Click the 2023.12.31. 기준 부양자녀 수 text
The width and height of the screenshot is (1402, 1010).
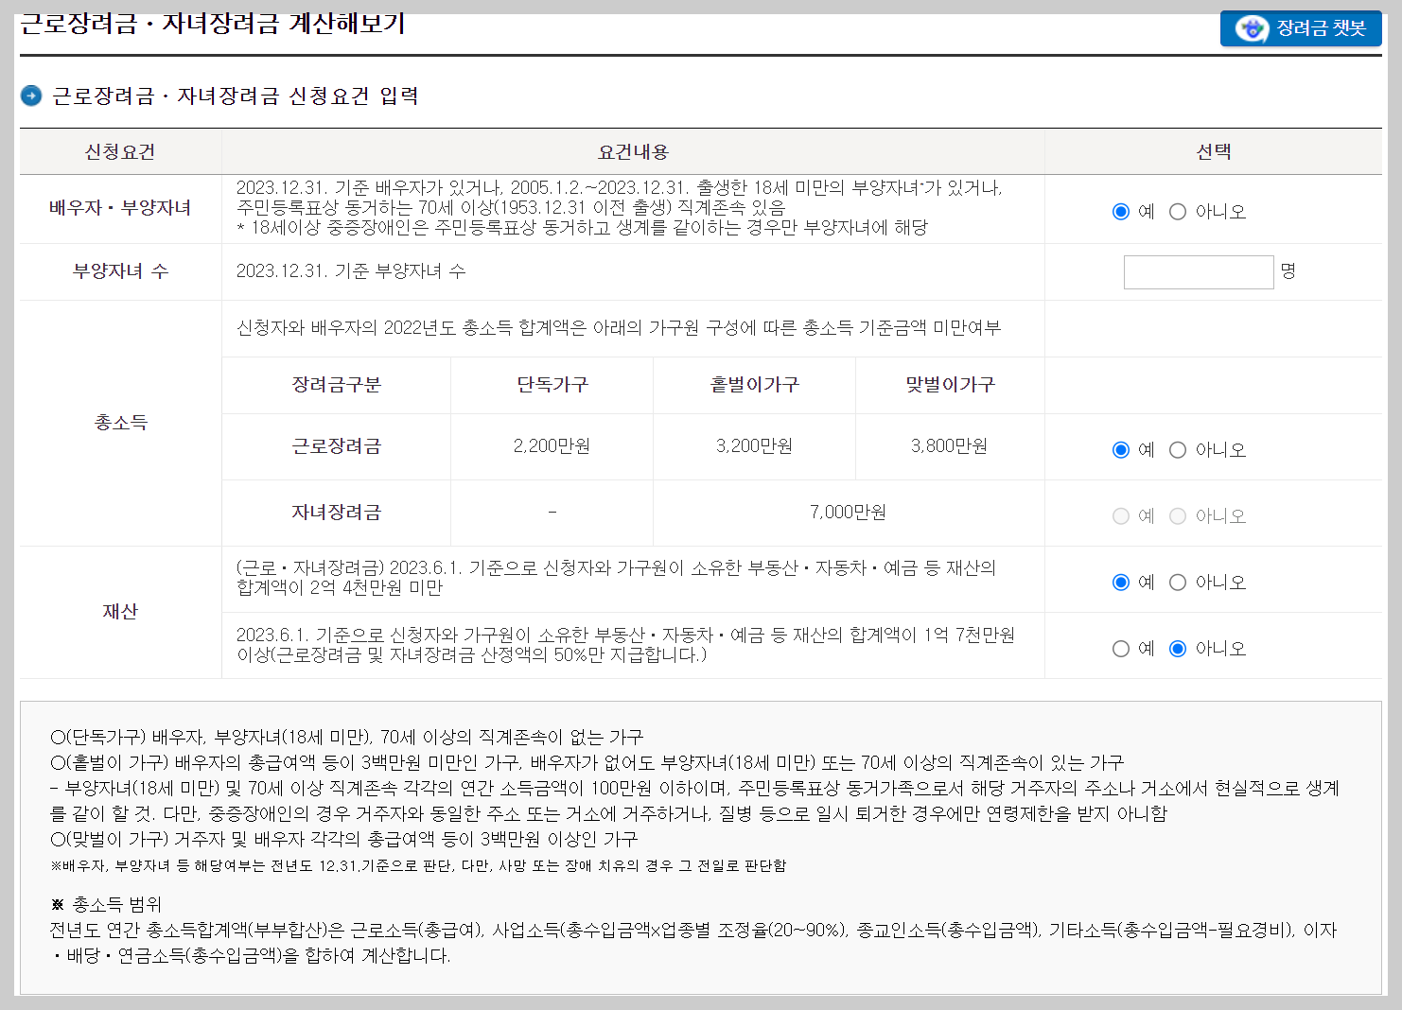click(351, 271)
